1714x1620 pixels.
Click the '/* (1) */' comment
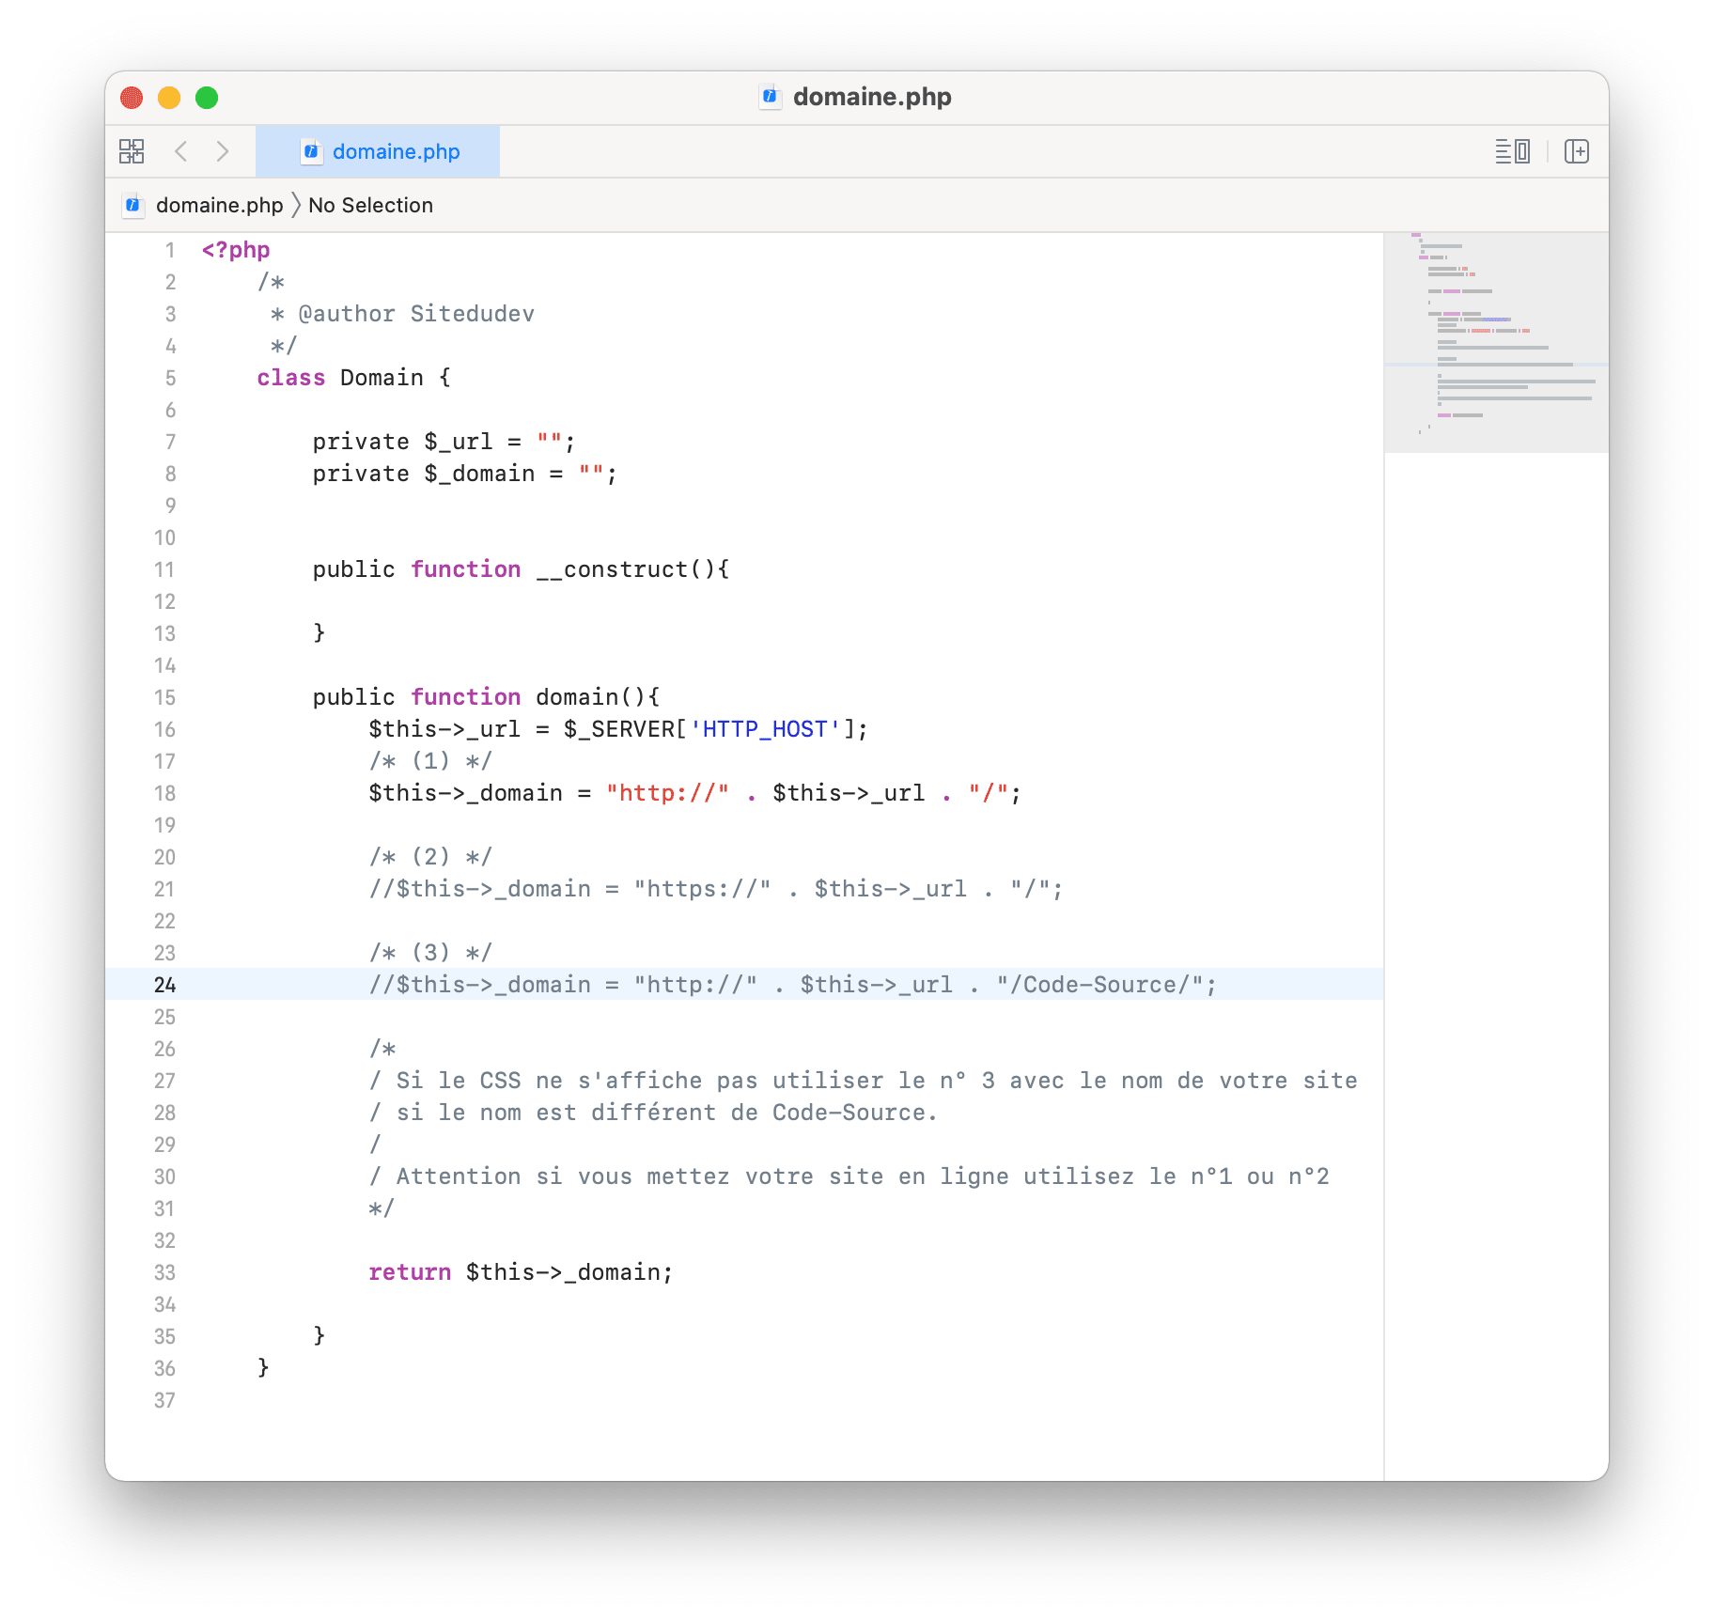pos(430,761)
